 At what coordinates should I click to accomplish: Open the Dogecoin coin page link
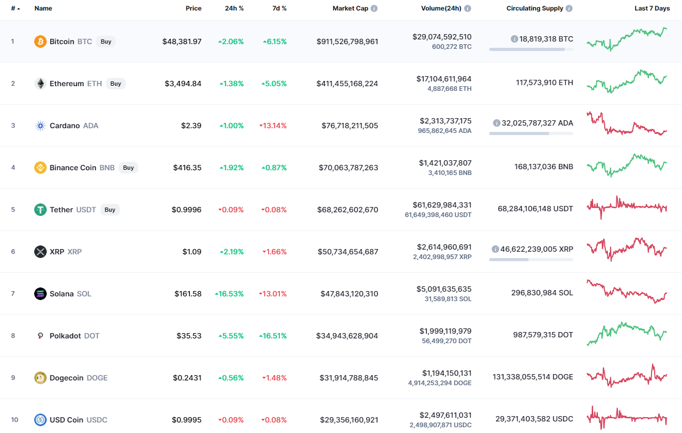79,378
